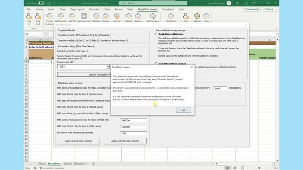Click the Ribbon Display Options icon
The height and width of the screenshot is (170, 303).
pyautogui.click(x=254, y=3)
